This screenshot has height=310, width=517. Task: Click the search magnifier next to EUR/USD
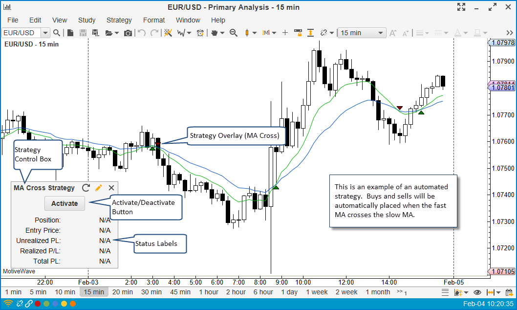point(57,33)
